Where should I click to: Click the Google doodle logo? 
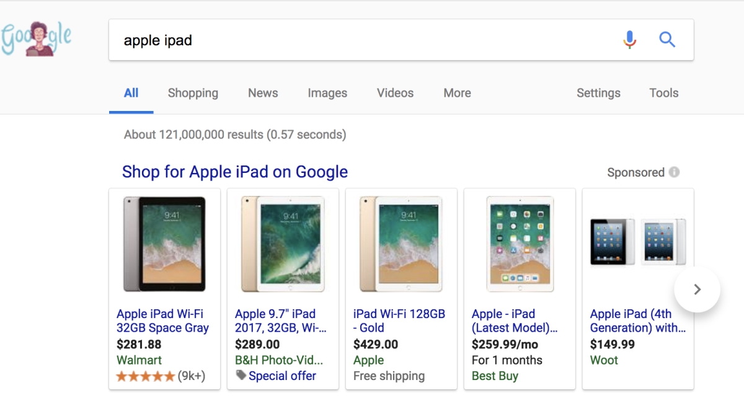(x=36, y=37)
